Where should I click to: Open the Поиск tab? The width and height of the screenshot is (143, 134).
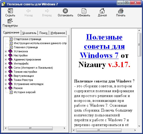pyautogui.click(x=43, y=33)
